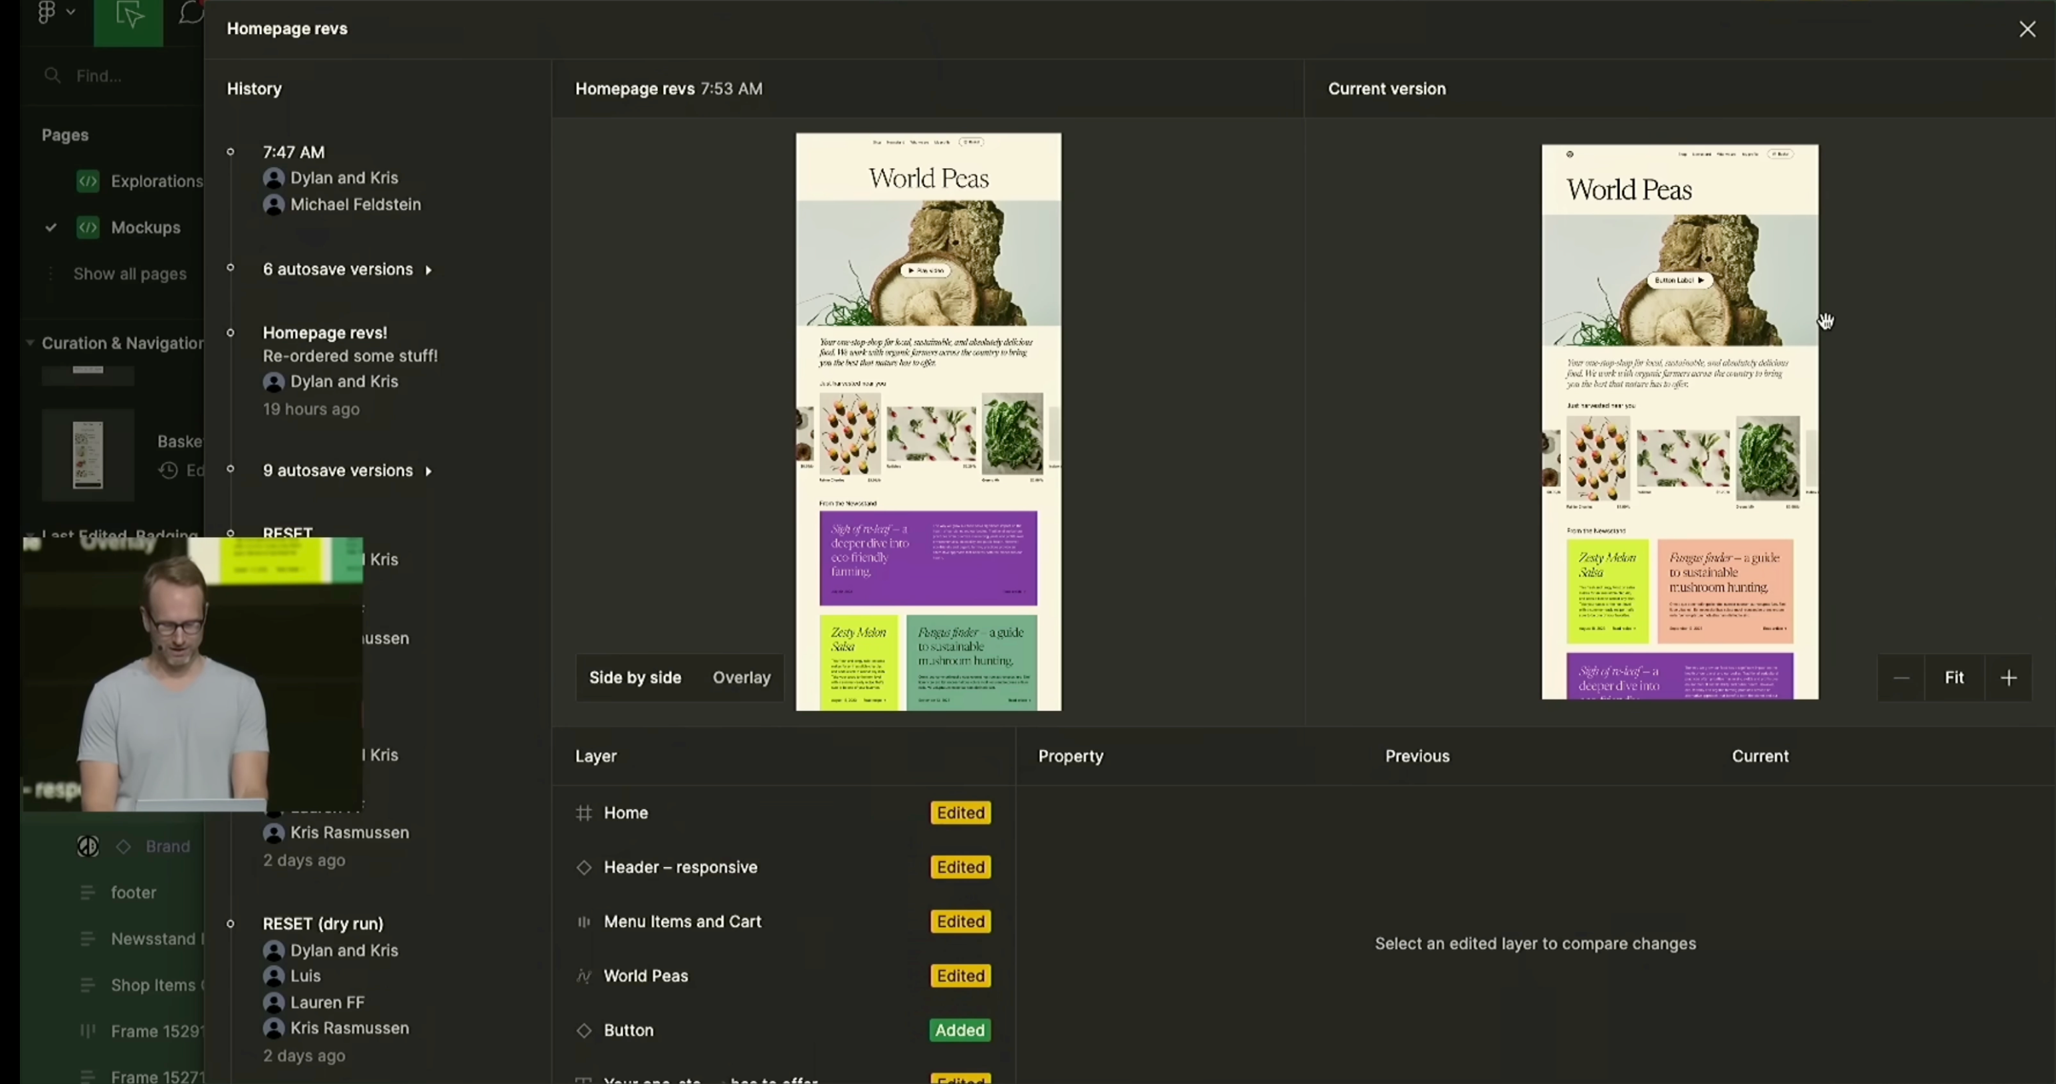Click the Button layer diamond icon
This screenshot has width=2056, height=1084.
(x=584, y=1030)
